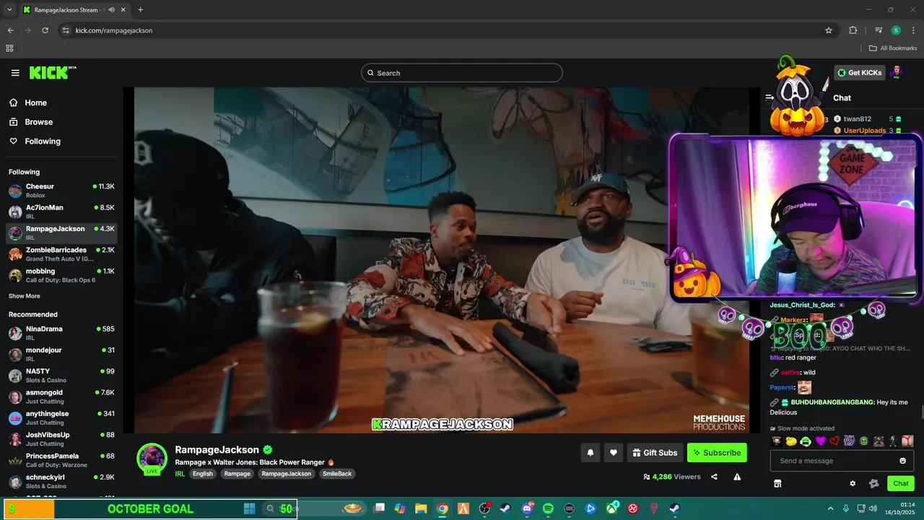Show hidden system tray icons
The width and height of the screenshot is (924, 520).
click(x=830, y=508)
